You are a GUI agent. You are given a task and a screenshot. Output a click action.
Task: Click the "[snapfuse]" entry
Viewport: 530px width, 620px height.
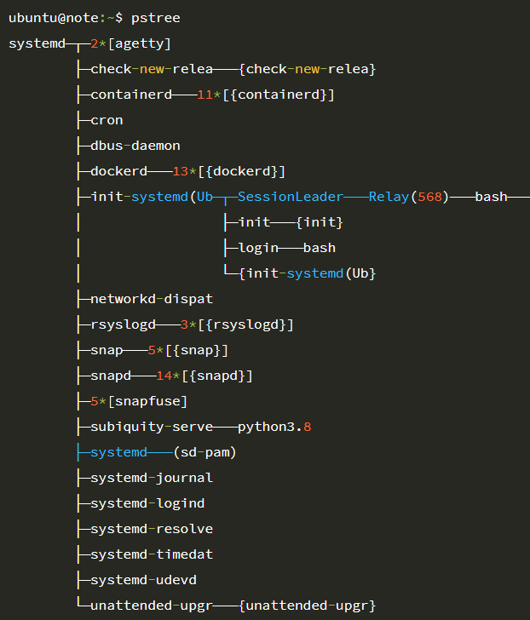point(147,401)
